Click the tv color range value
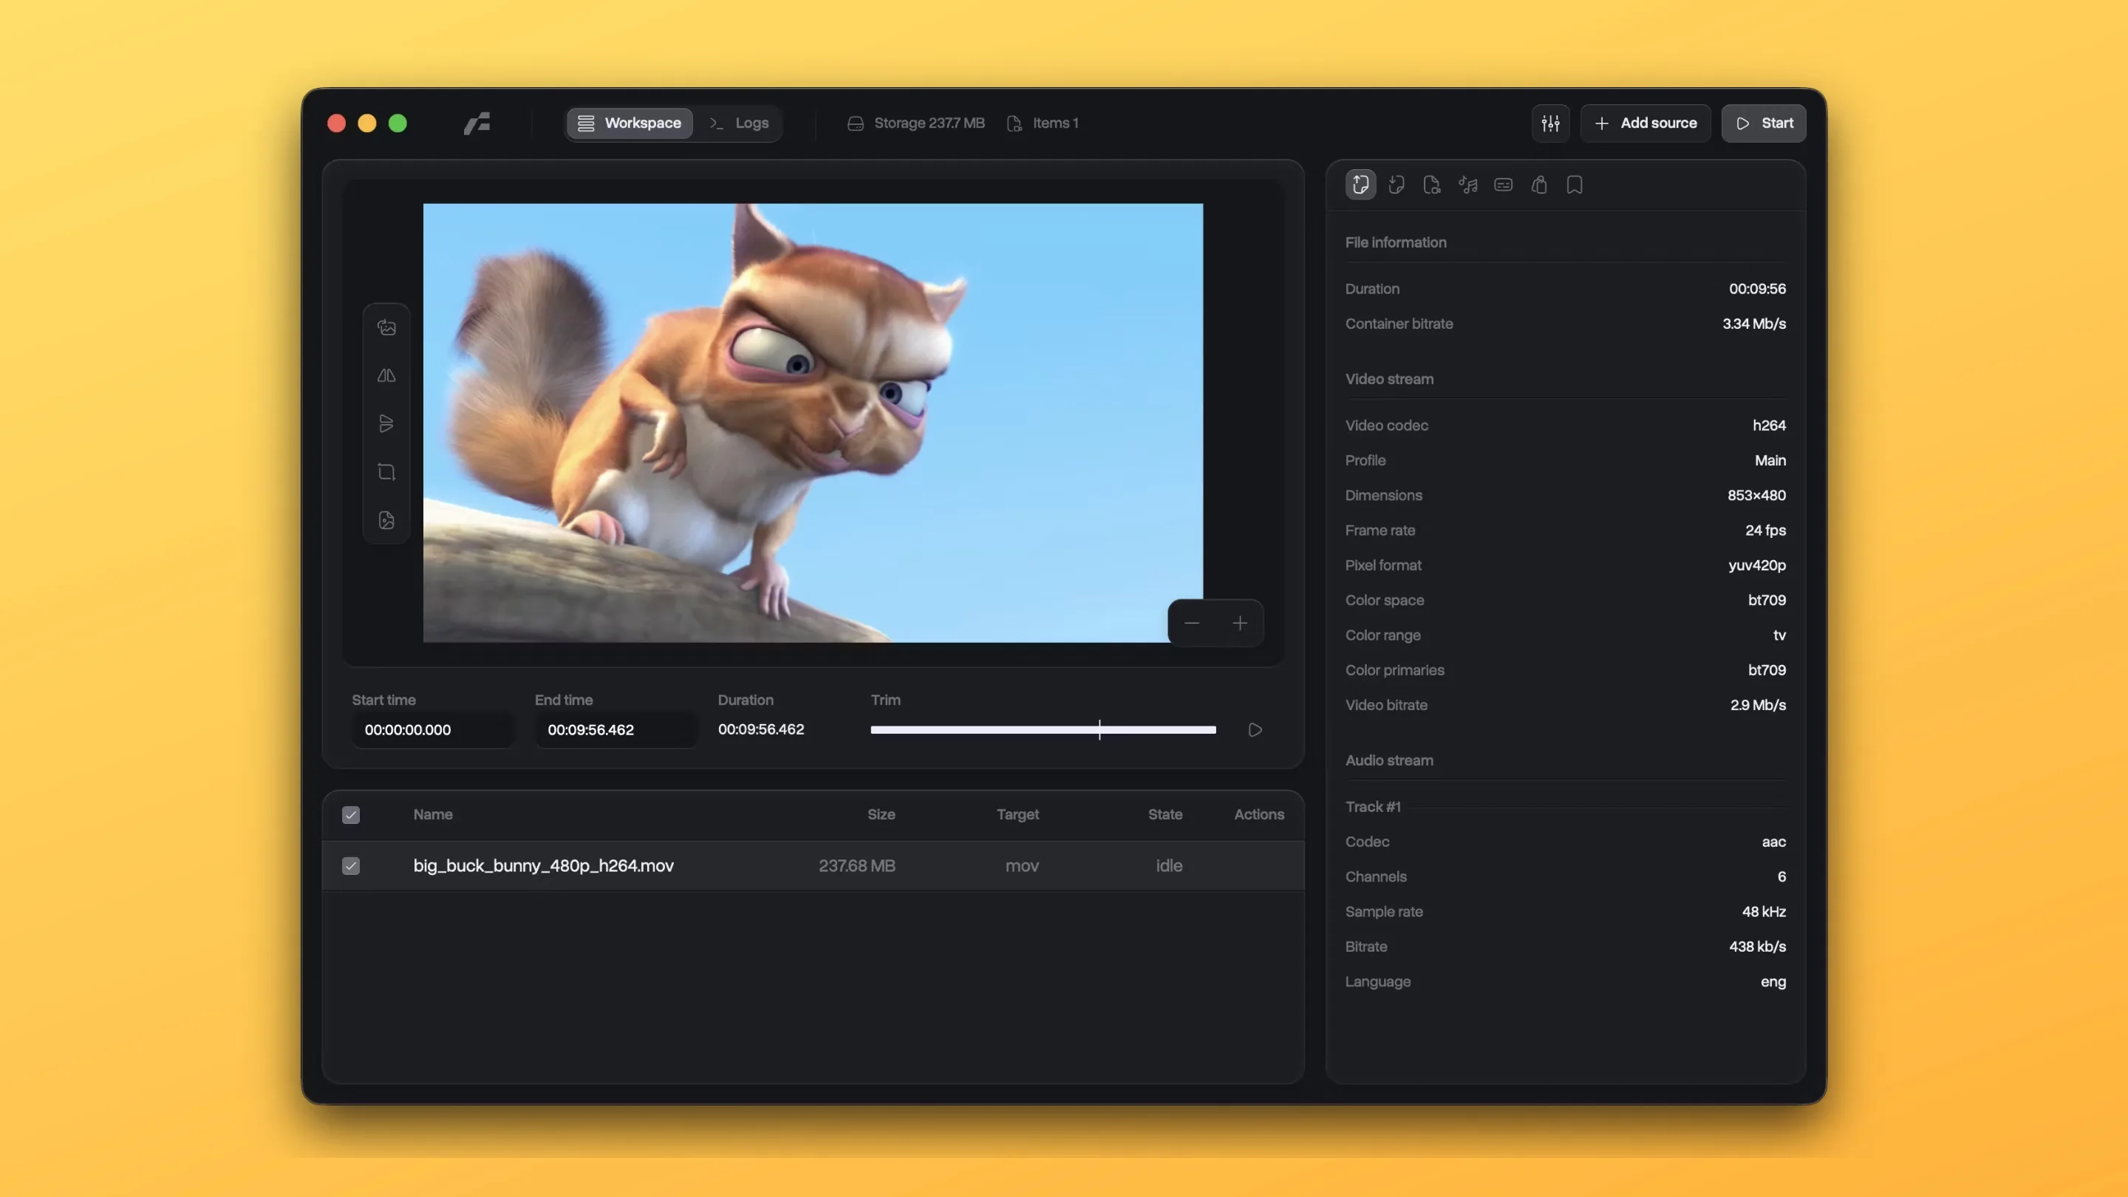The width and height of the screenshot is (2128, 1197). [x=1779, y=635]
